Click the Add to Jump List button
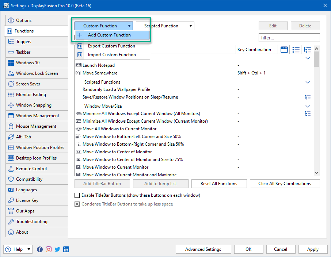331x257 pixels. pyautogui.click(x=161, y=184)
